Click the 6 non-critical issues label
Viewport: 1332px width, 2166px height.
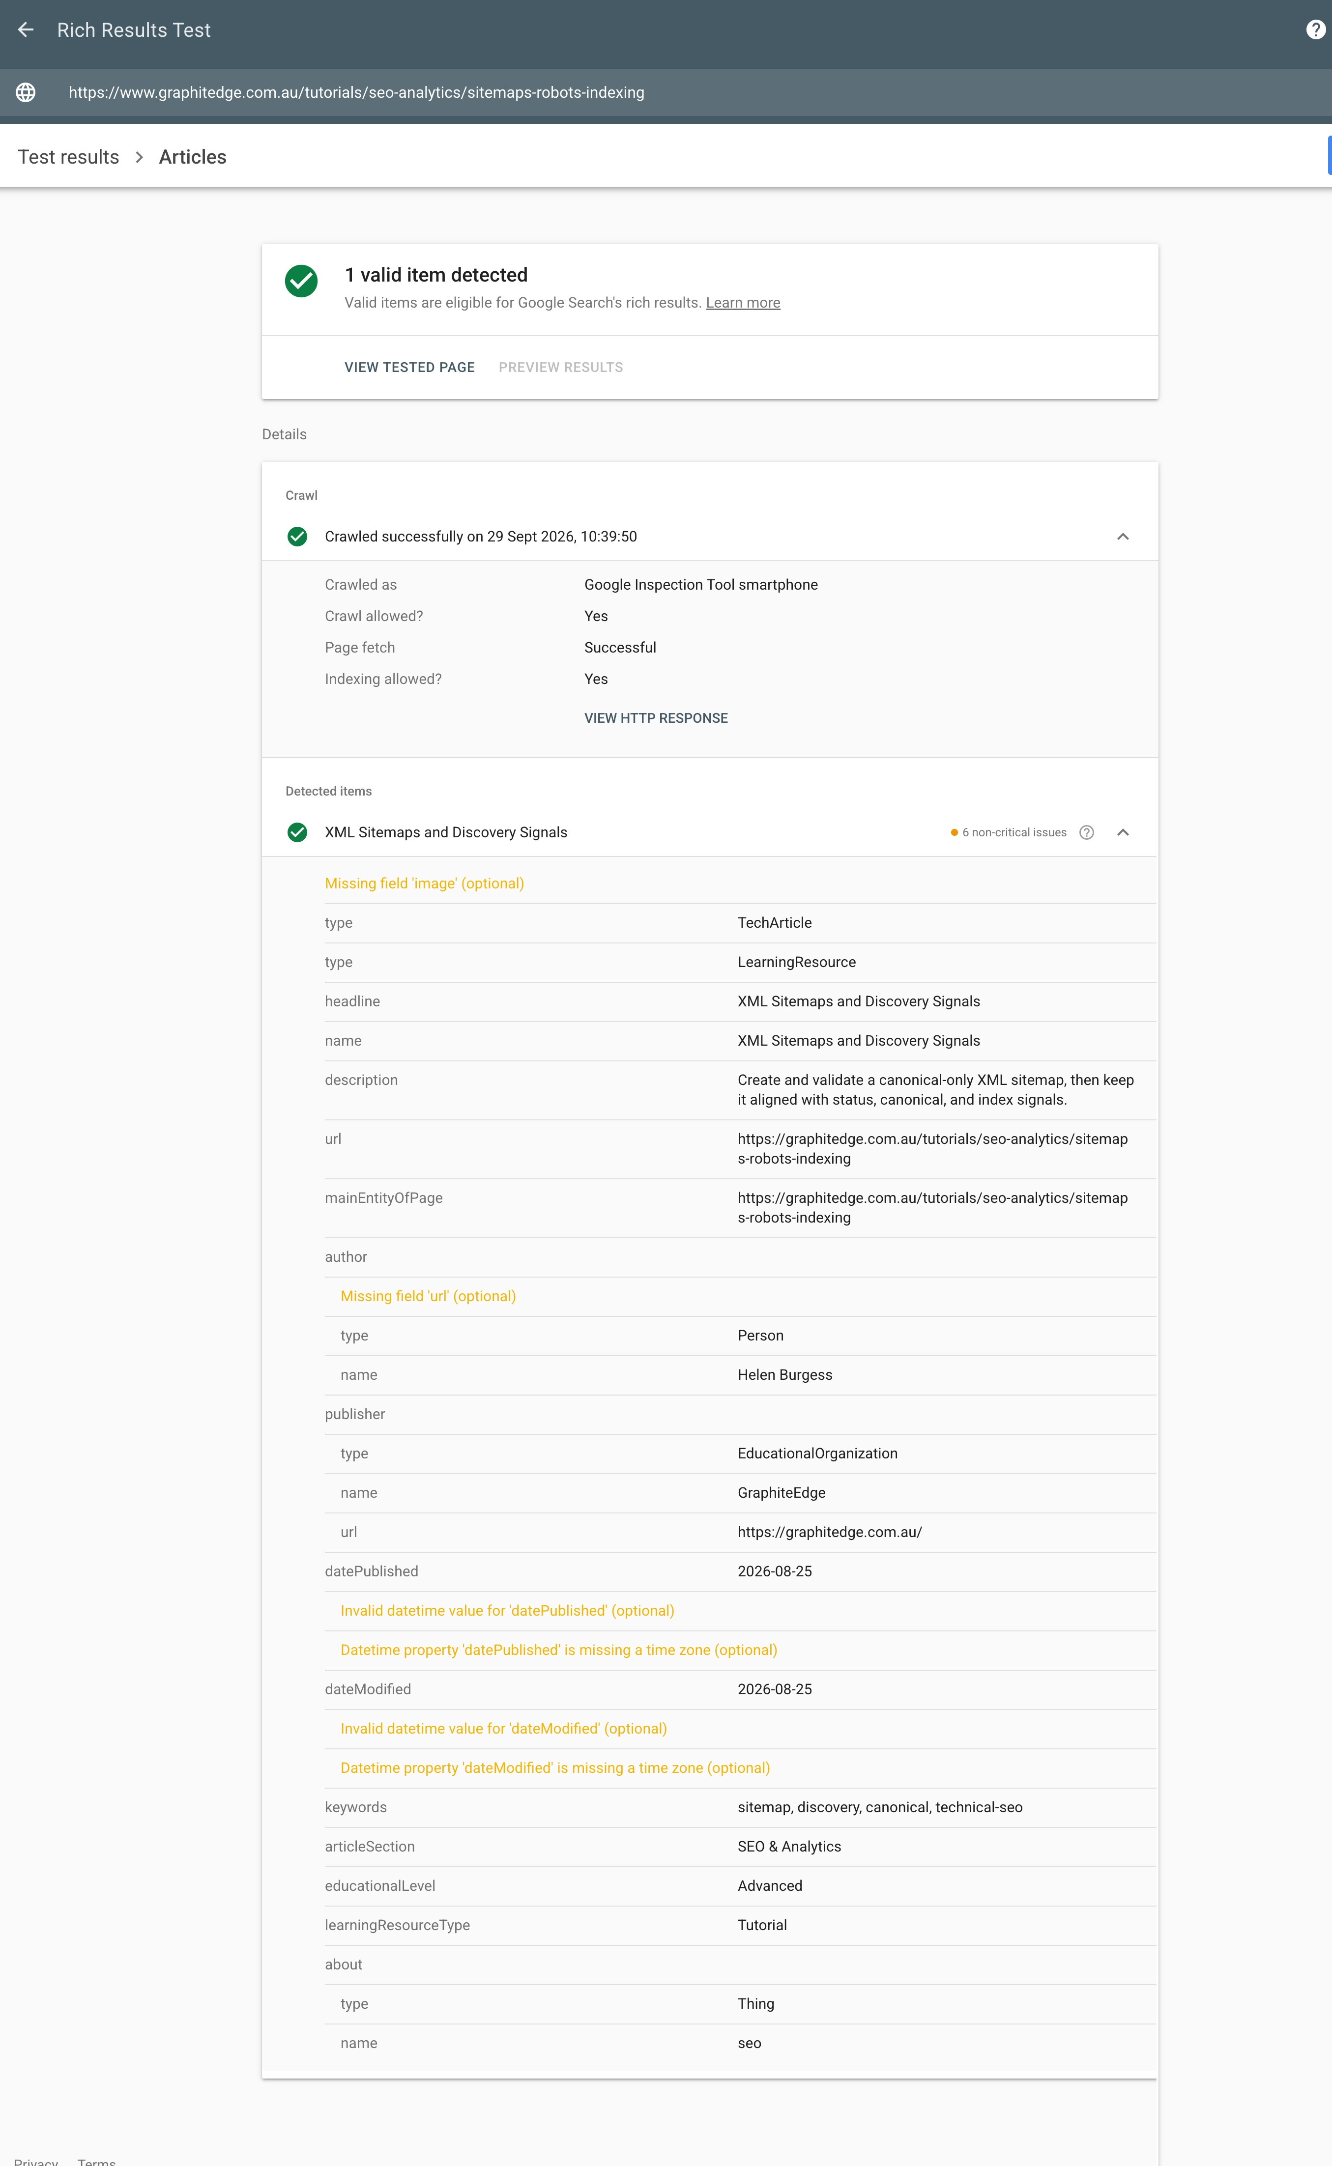coord(1014,832)
